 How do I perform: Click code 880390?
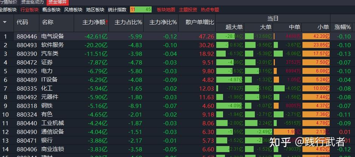[27, 54]
